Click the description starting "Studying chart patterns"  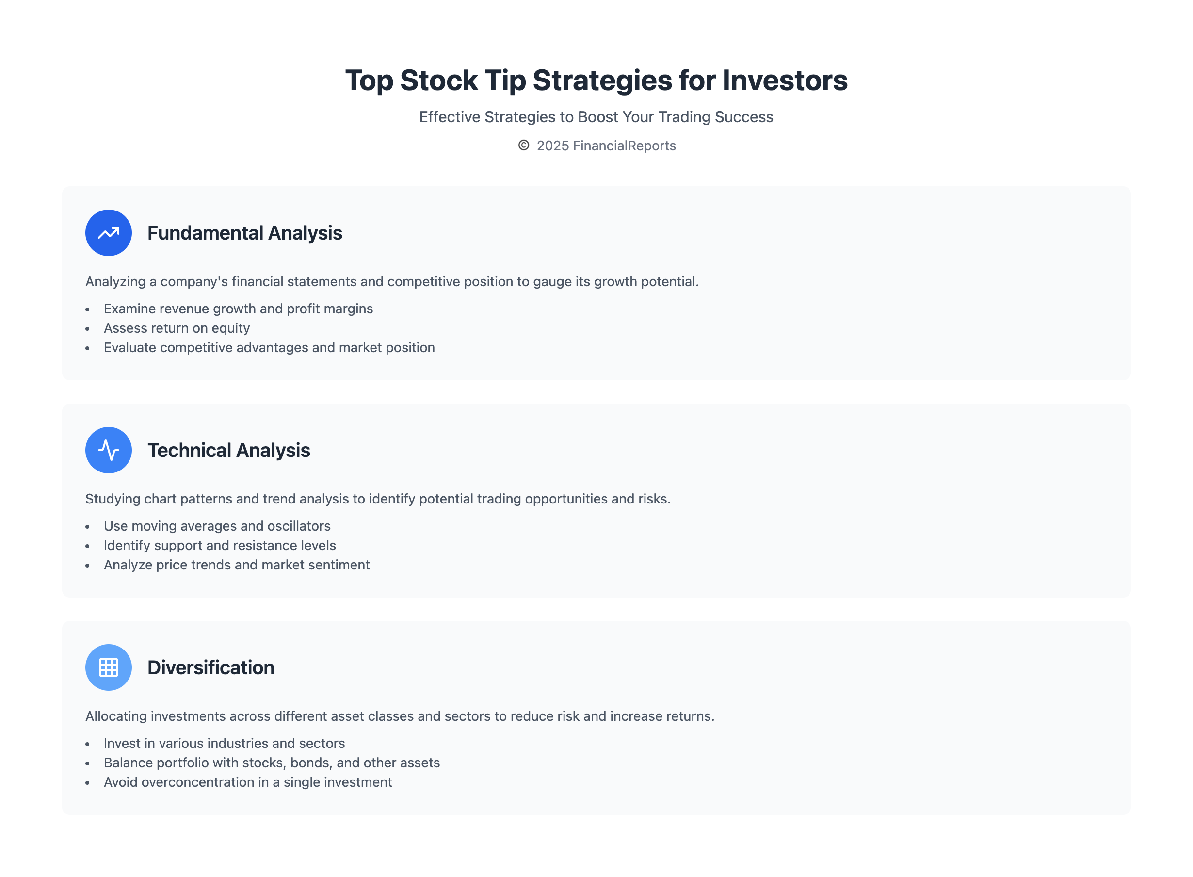(378, 499)
